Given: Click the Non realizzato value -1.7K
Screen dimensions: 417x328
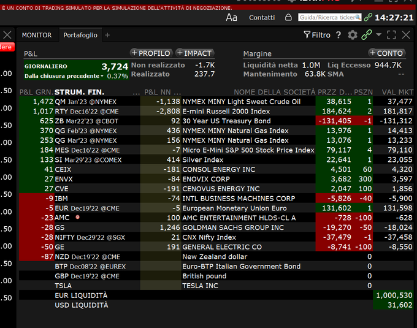Looking at the screenshot, I should (205, 65).
